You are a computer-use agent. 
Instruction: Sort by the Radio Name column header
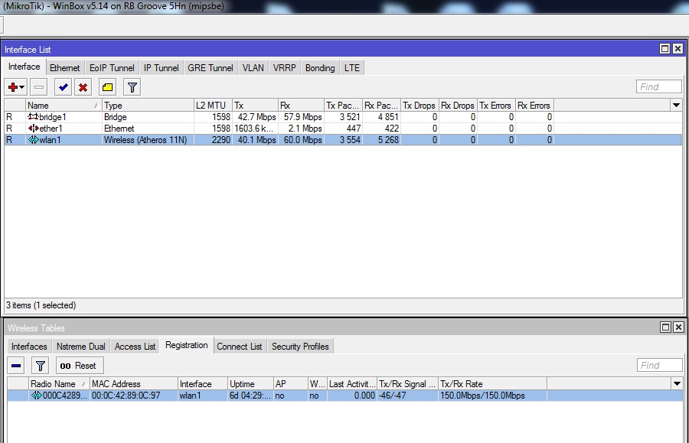click(59, 384)
